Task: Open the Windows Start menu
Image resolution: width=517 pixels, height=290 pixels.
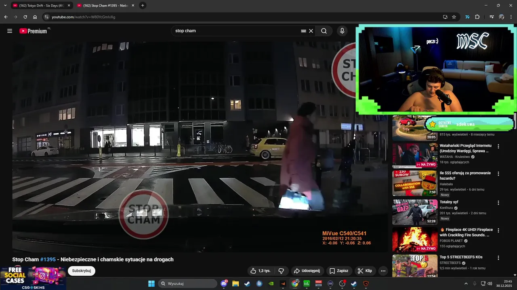Action: (x=151, y=284)
